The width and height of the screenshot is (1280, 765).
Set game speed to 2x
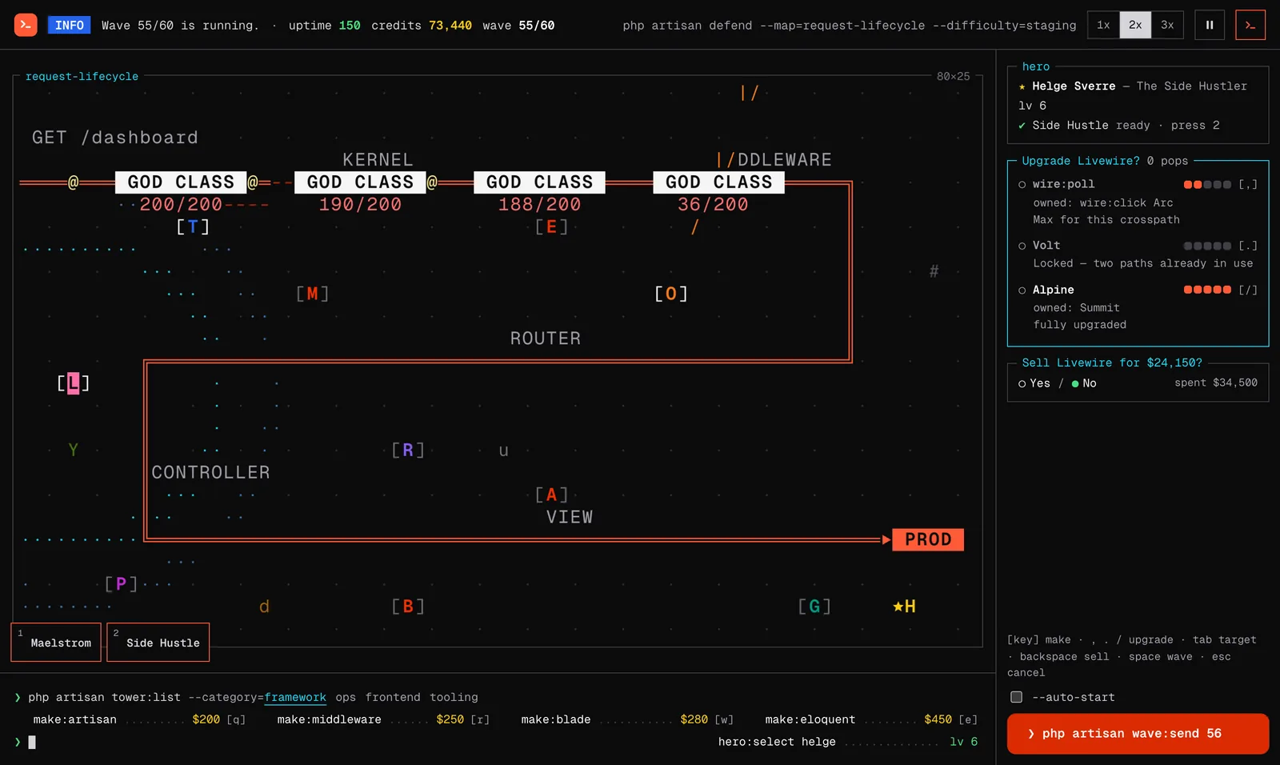pos(1135,25)
